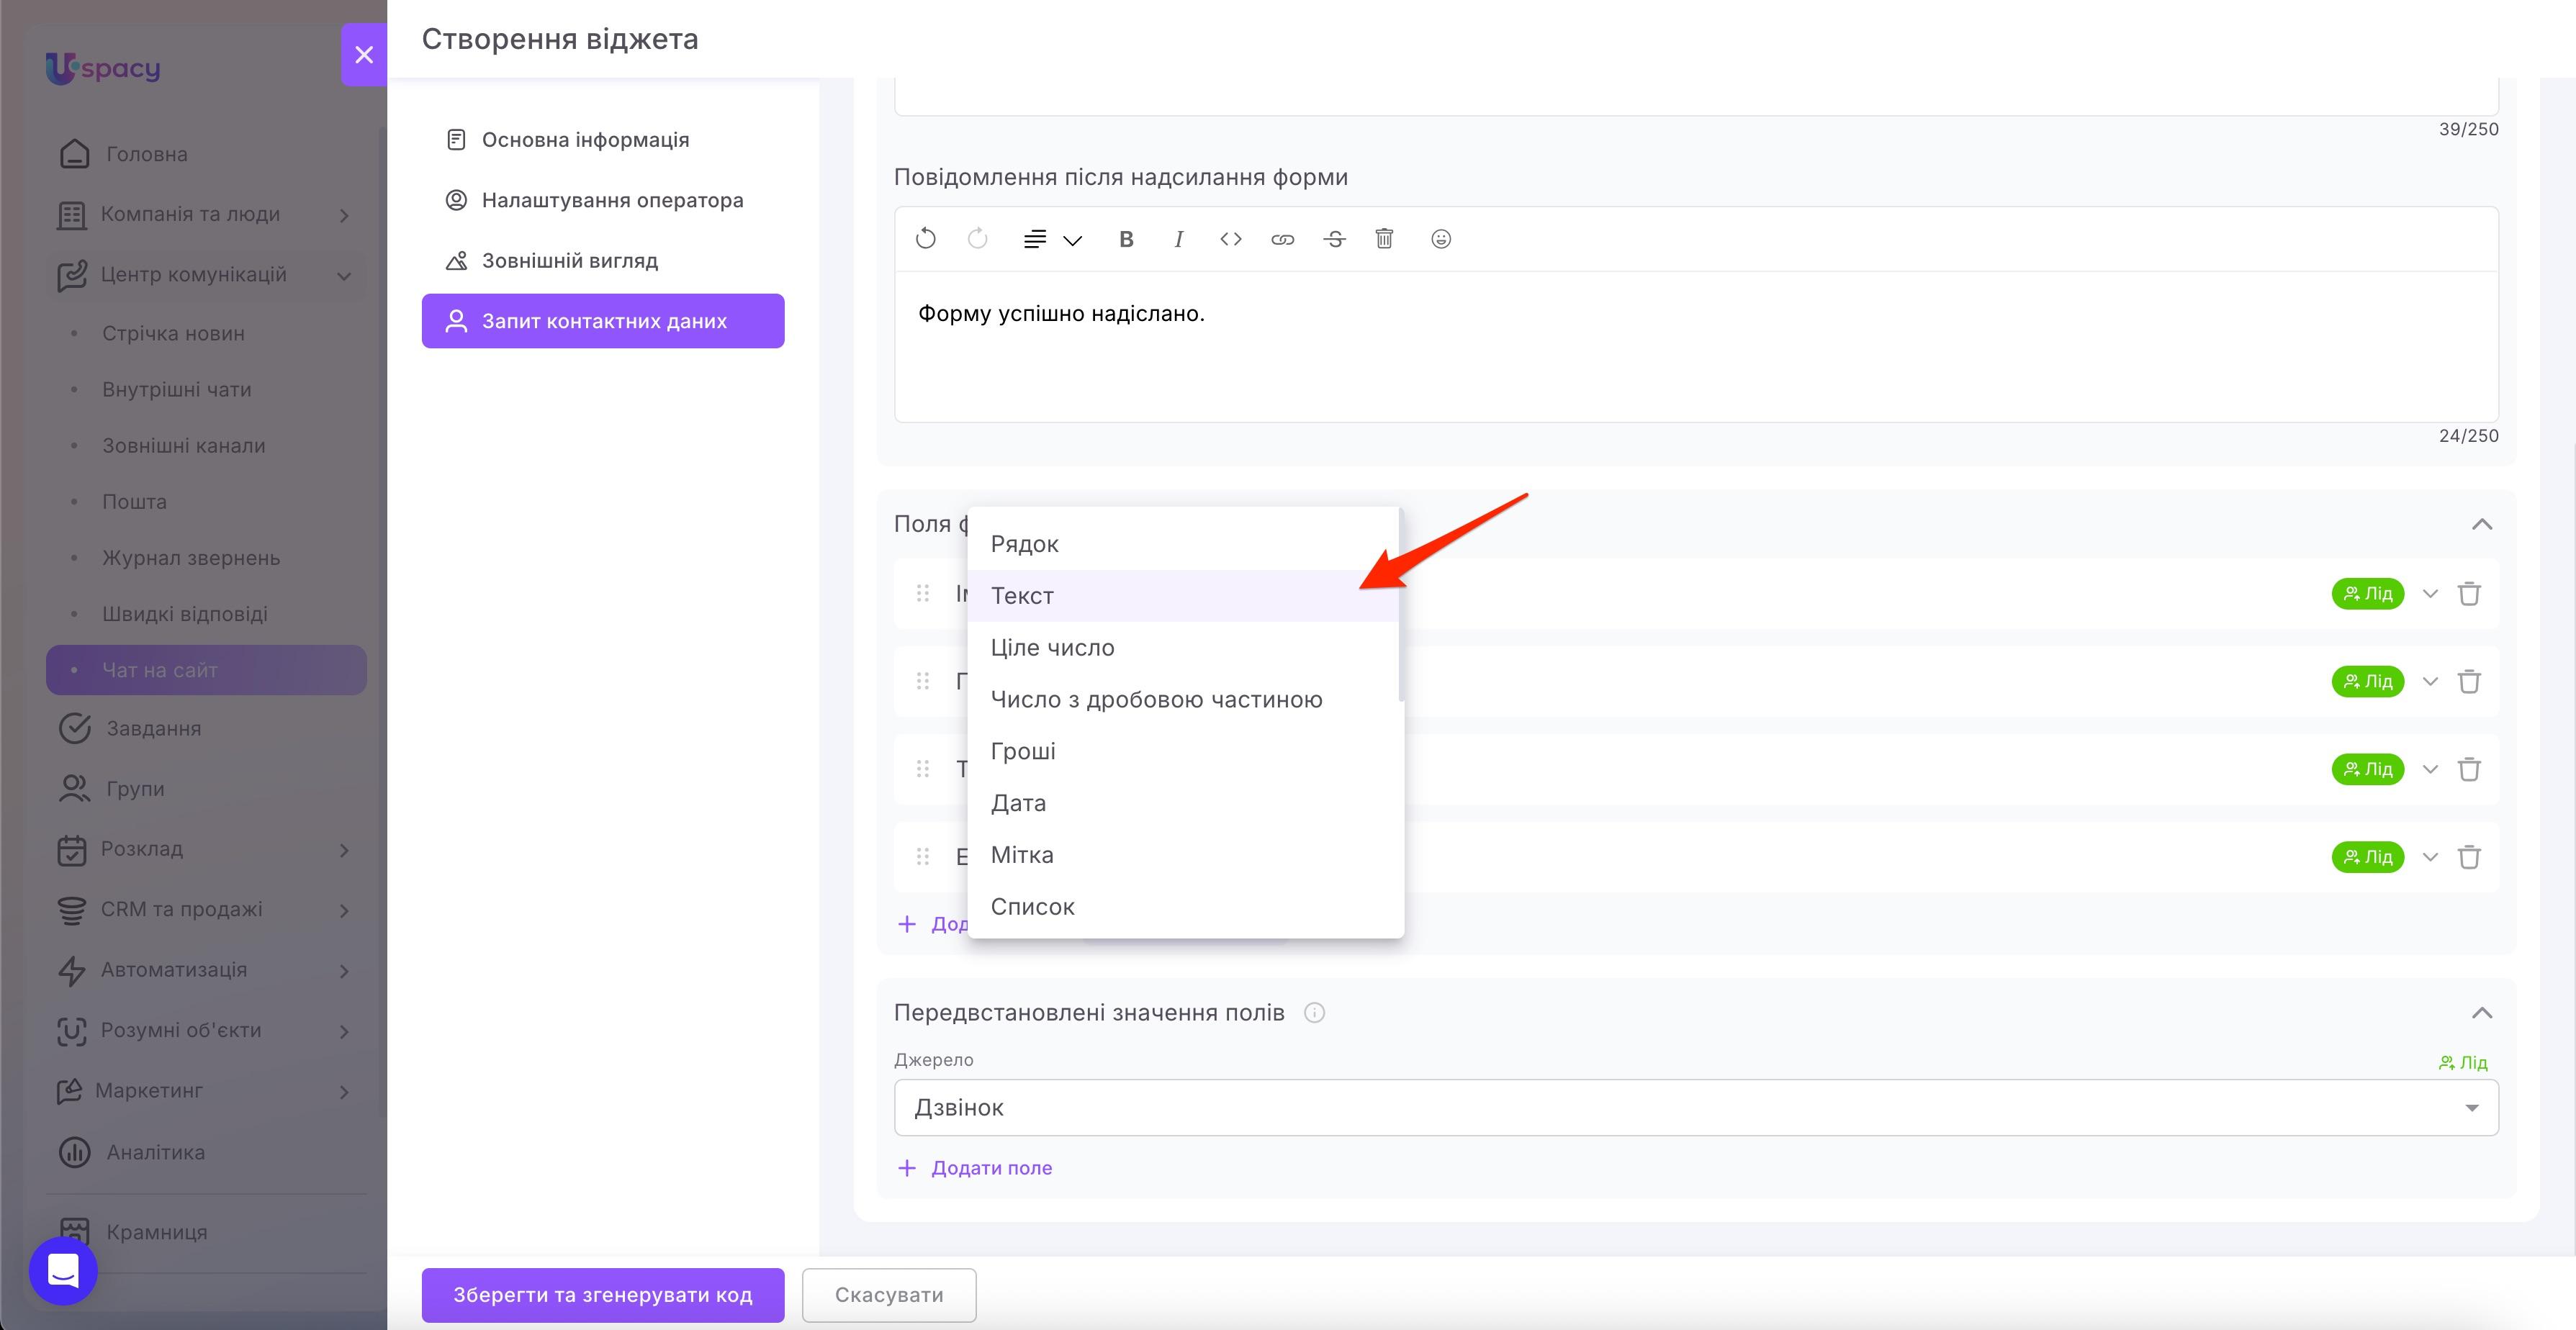Expand the fourth form field row chevron
Image resolution: width=2576 pixels, height=1330 pixels.
point(2430,857)
